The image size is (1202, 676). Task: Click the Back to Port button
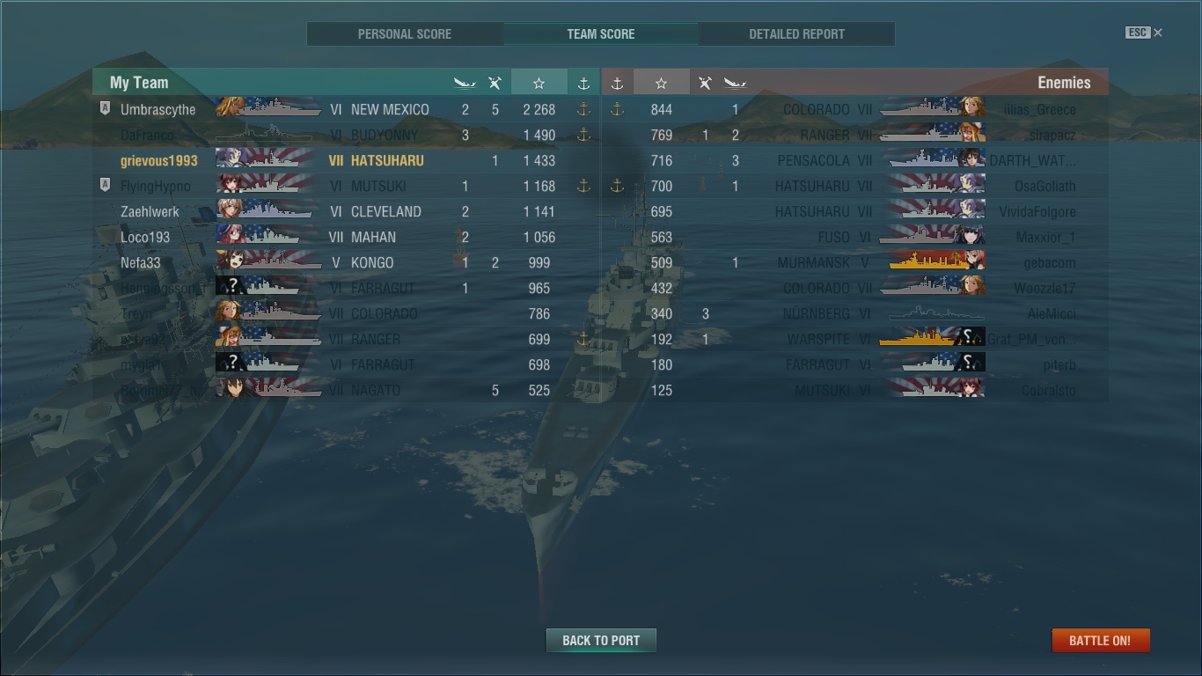coord(601,640)
